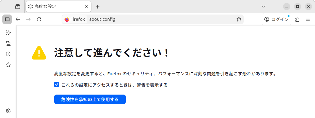Show synced tabs in the sidebar
The width and height of the screenshot is (315, 118).
tap(8, 43)
